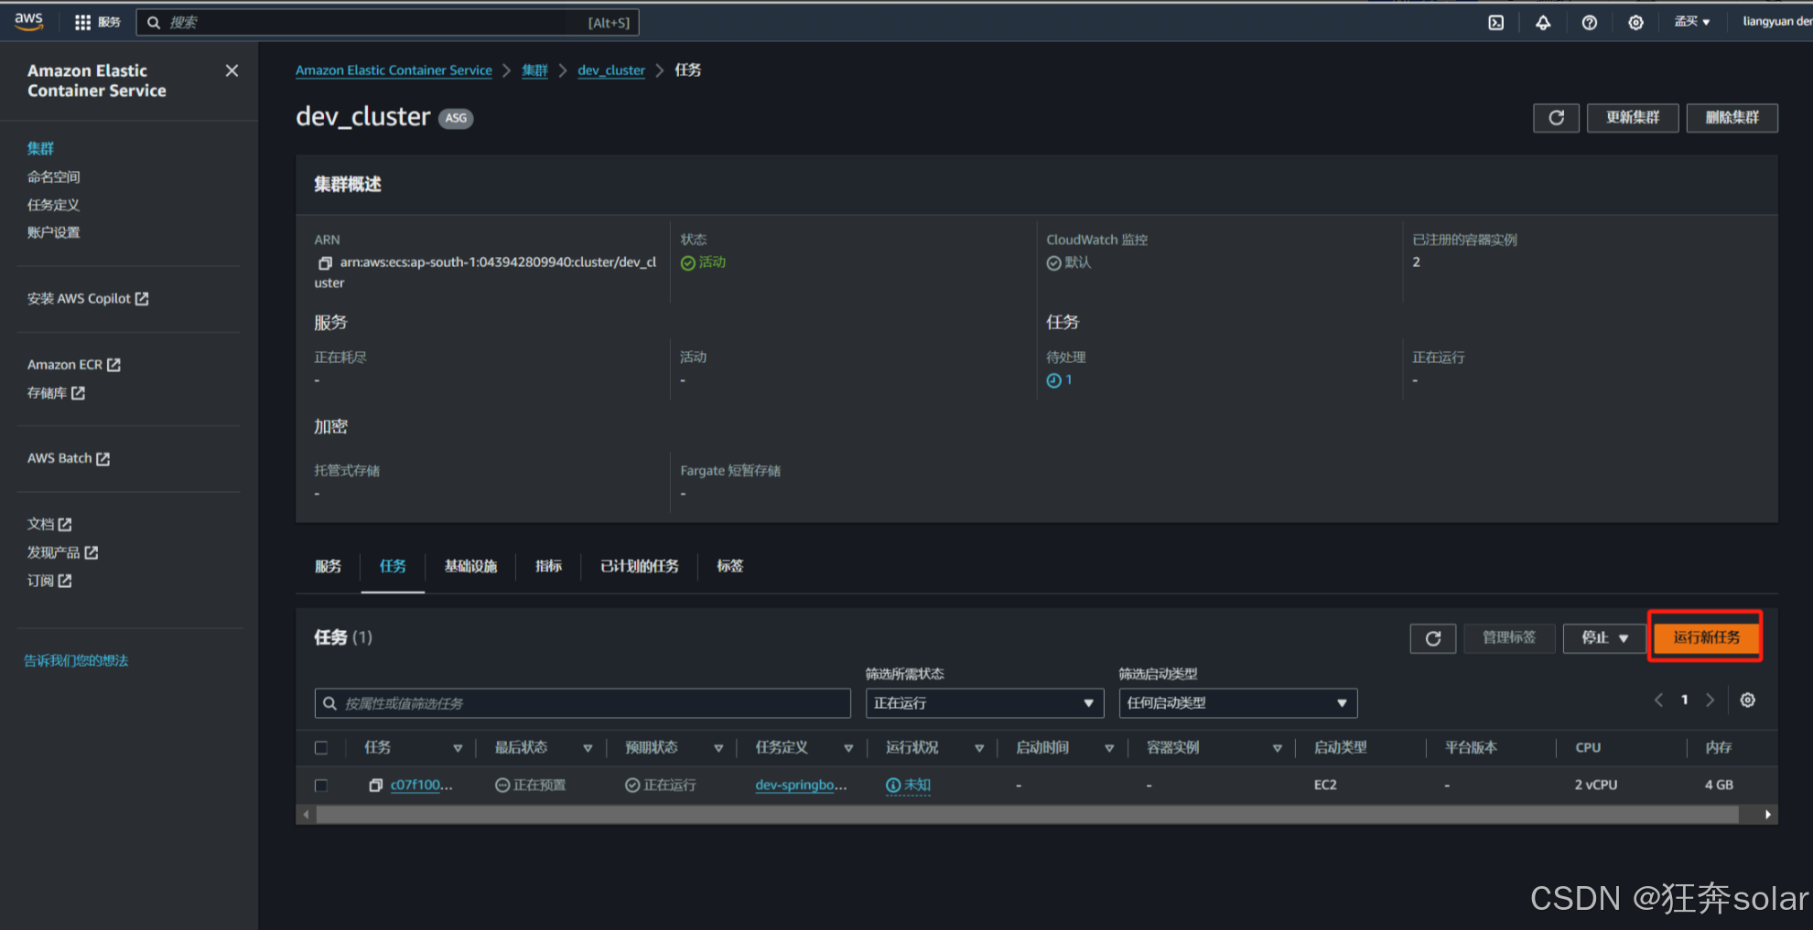Open 安装 AWS Copilot external link
1813x930 pixels.
[x=88, y=299]
